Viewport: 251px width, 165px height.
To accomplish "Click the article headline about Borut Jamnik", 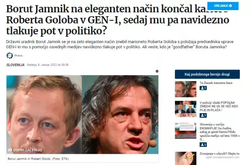I will (x=118, y=20).
